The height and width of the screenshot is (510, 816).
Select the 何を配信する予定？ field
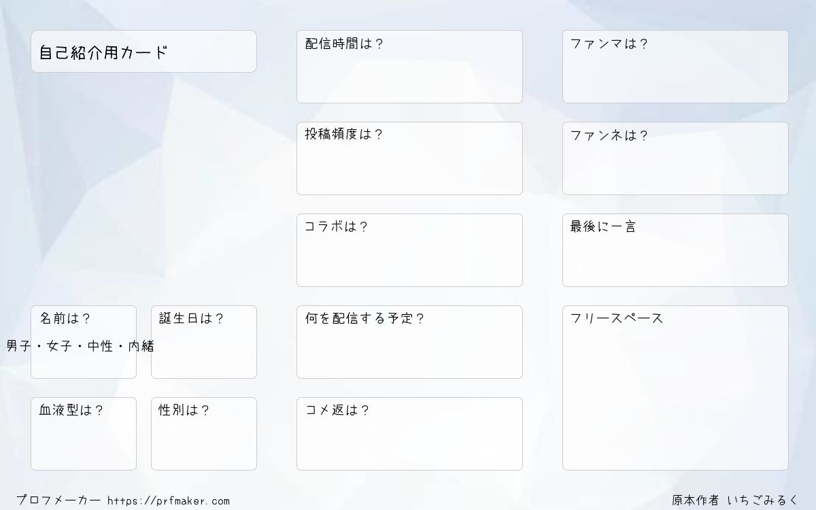[x=409, y=342]
